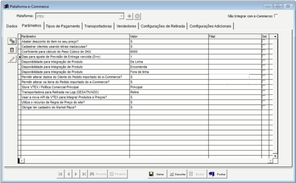Click the Fechar button
The height and width of the screenshot is (183, 296).
217,174
